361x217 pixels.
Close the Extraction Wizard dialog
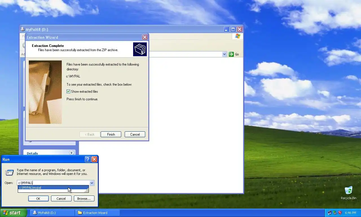coord(145,37)
